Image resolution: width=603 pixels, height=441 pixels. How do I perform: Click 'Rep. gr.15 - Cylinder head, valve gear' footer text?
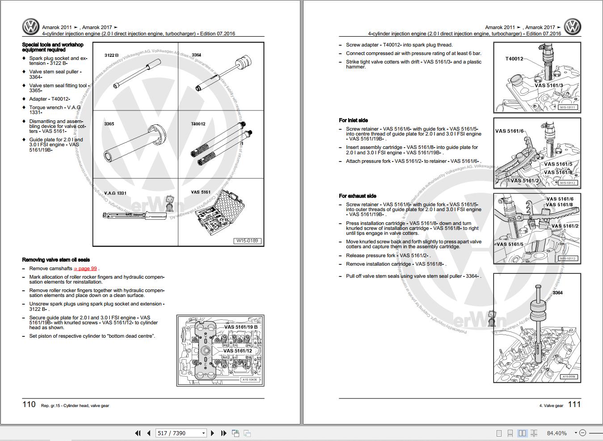coord(75,406)
